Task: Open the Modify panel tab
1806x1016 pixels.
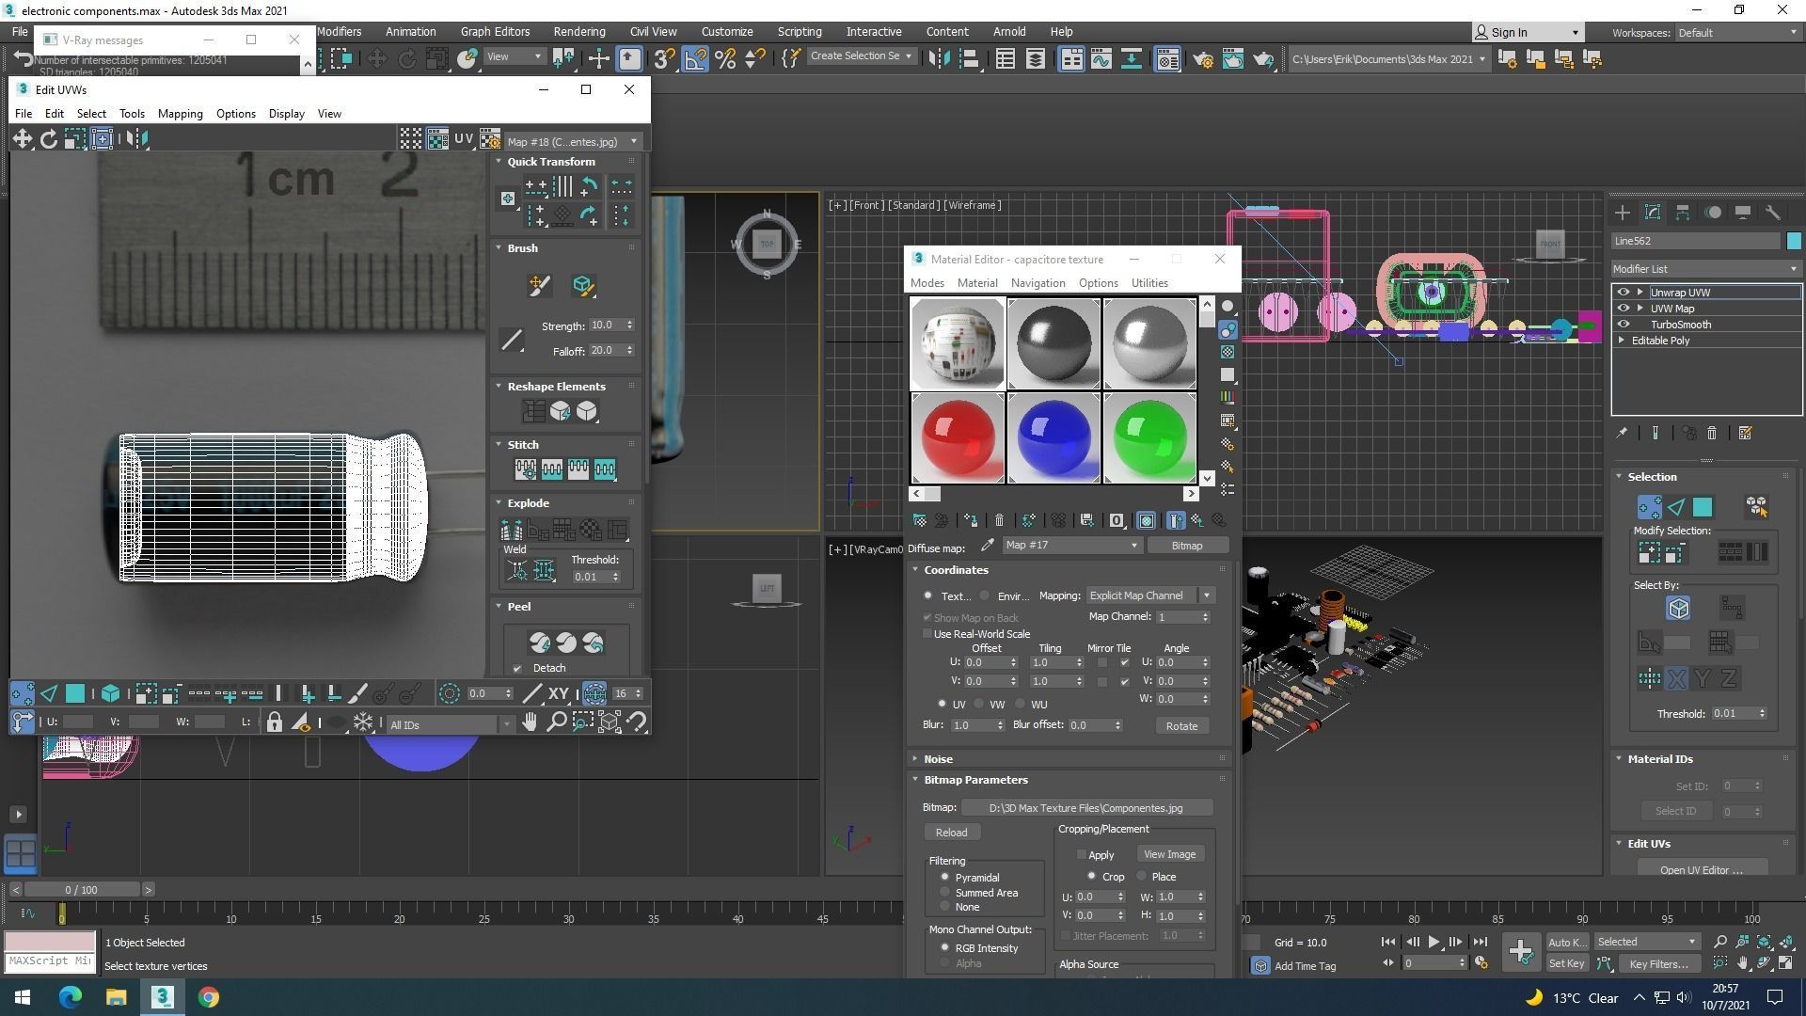Action: pos(1652,213)
